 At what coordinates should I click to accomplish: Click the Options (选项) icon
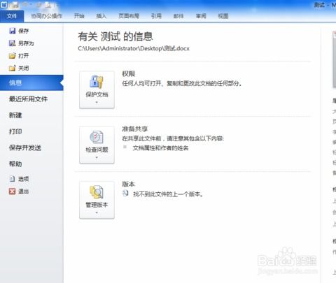click(12, 179)
